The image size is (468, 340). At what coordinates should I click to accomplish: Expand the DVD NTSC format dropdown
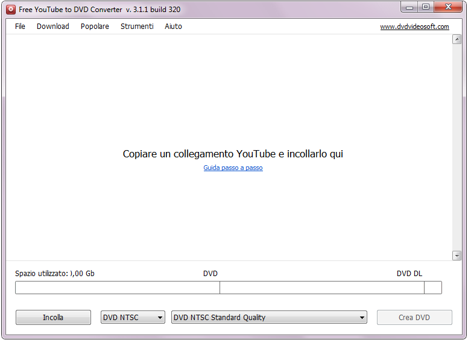pyautogui.click(x=133, y=317)
